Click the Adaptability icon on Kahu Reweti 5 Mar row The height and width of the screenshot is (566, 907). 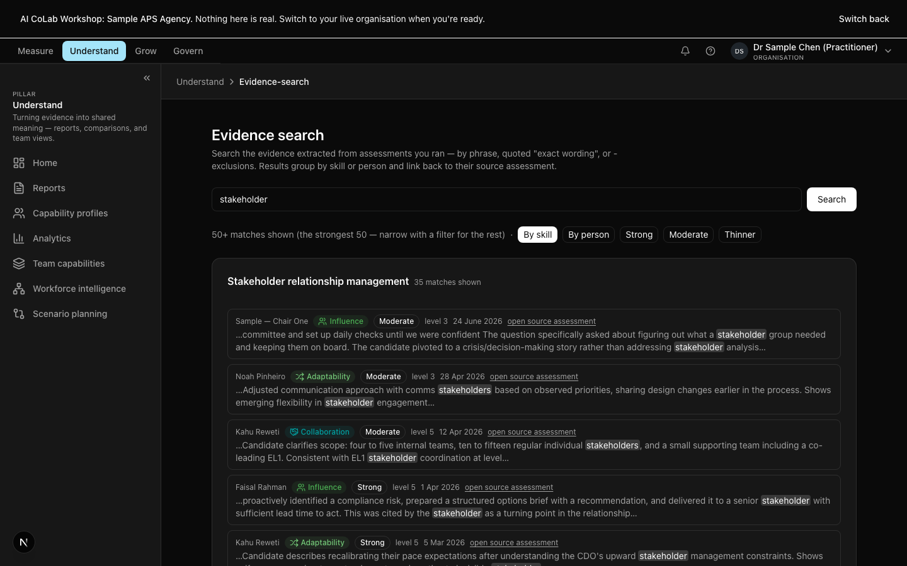[294, 543]
